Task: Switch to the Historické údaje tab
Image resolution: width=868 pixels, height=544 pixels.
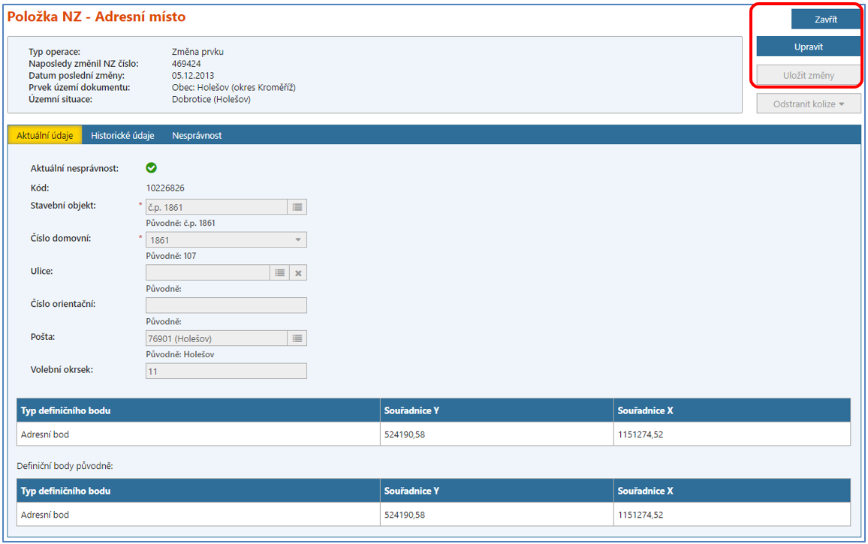Action: click(122, 136)
